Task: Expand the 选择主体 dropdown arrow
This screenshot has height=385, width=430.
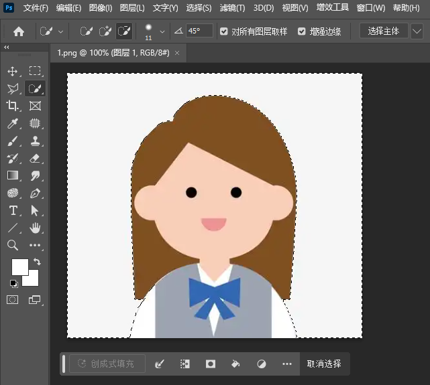Action: pyautogui.click(x=416, y=31)
